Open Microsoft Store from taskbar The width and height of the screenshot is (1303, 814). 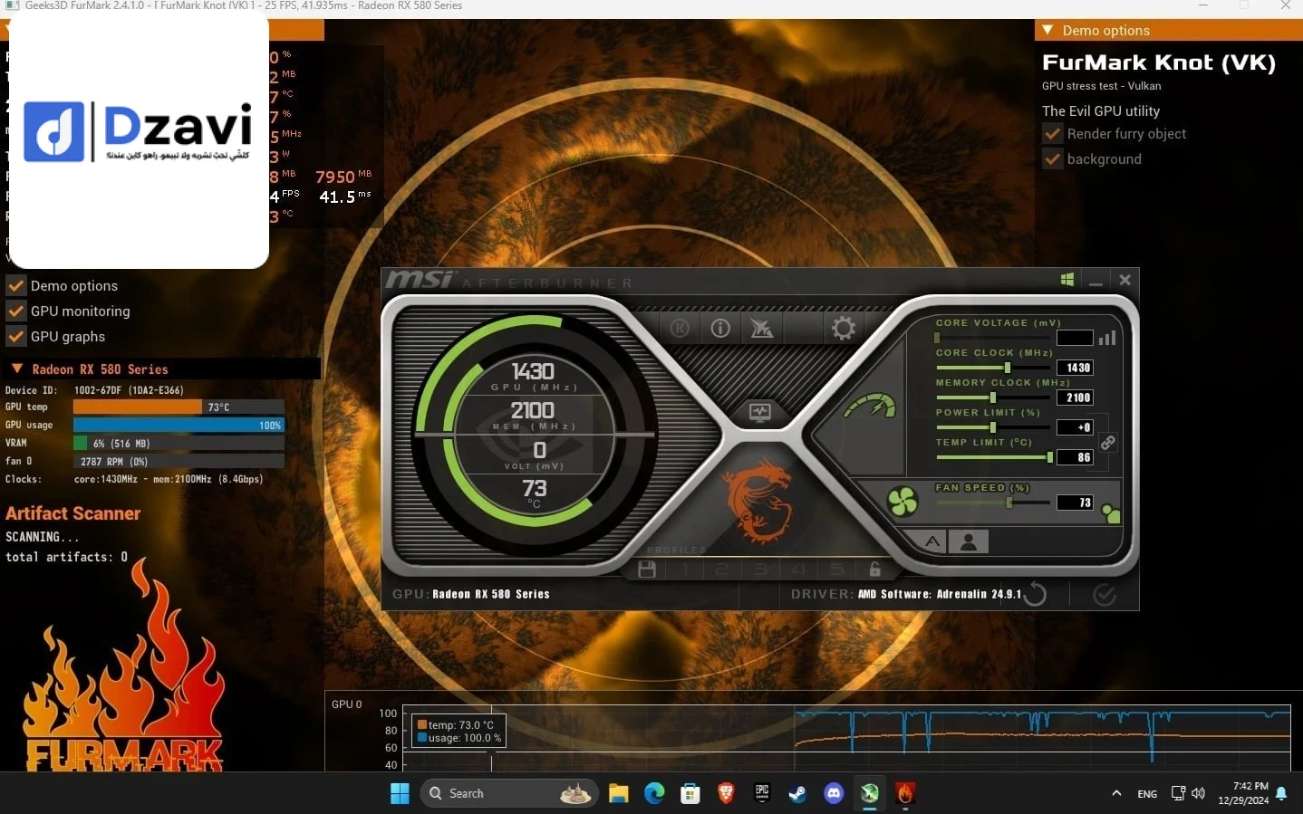pyautogui.click(x=690, y=793)
